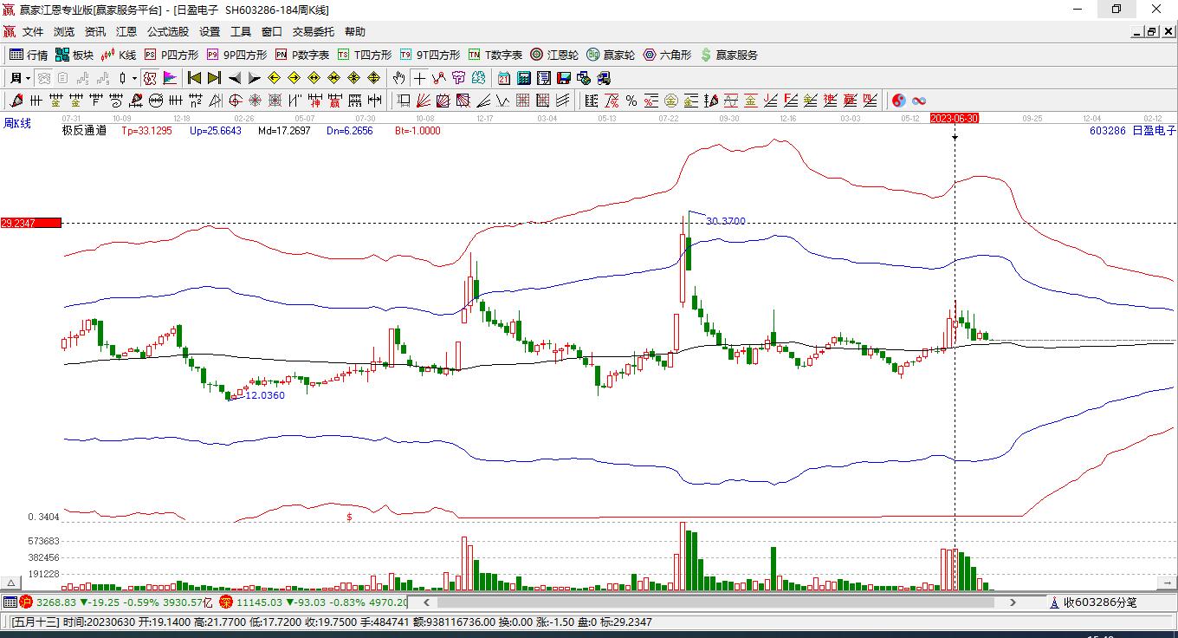Open the 周 period dropdown
The image size is (1178, 638).
[20, 78]
